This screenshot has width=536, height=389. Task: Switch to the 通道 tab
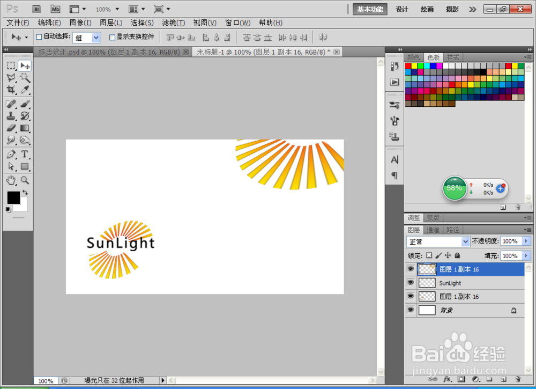pos(433,230)
